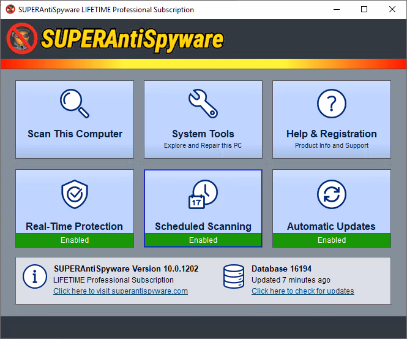
Task: Click the database stack icon
Action: (234, 276)
